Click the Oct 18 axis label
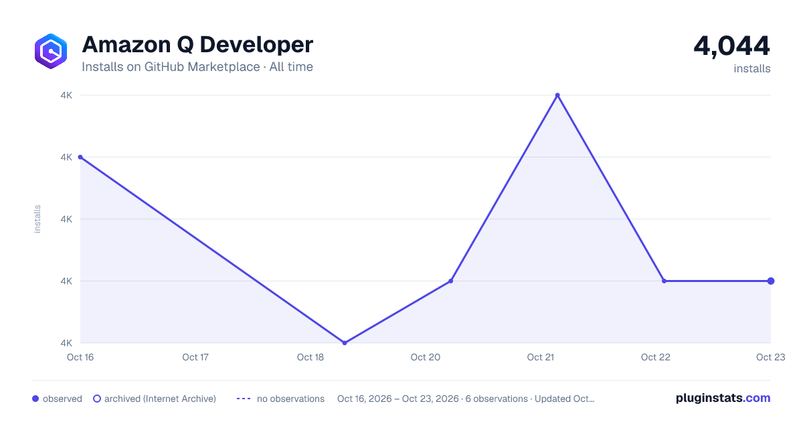This screenshot has height=422, width=803. (310, 357)
